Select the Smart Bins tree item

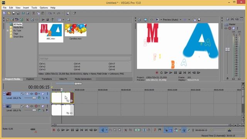18,37
